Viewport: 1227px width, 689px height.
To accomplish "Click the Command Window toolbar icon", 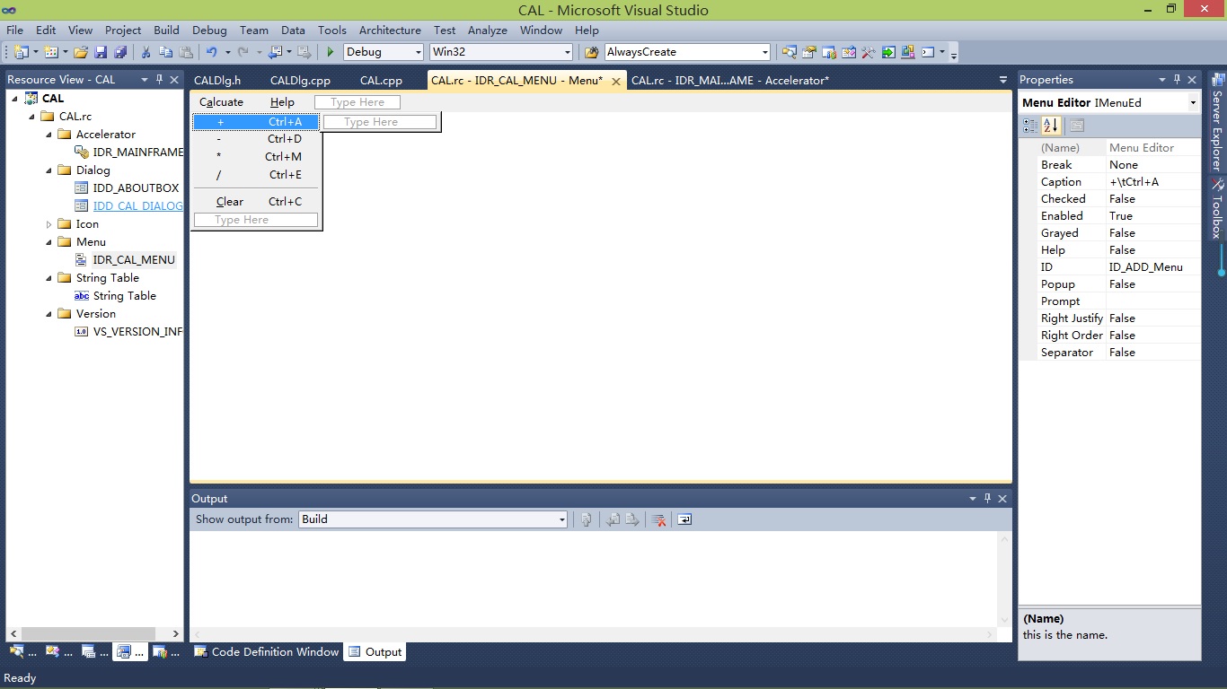I will pyautogui.click(x=928, y=52).
